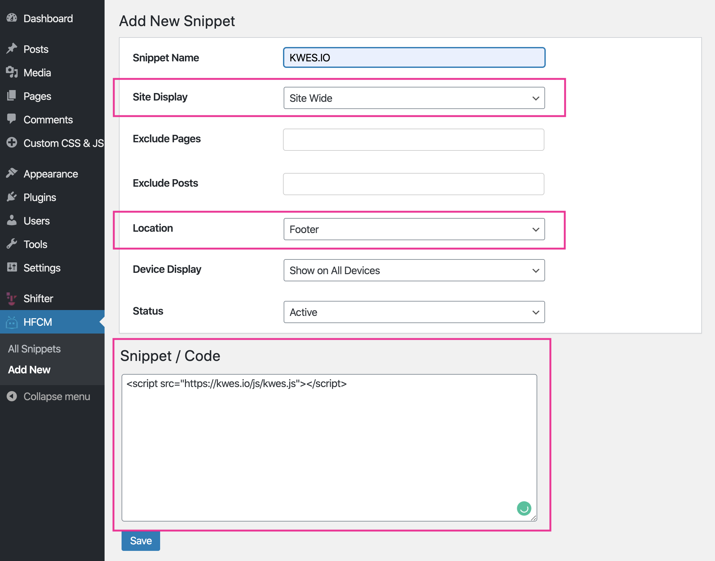Open the Shifter menu item
Viewport: 715px width, 561px height.
(52, 298)
